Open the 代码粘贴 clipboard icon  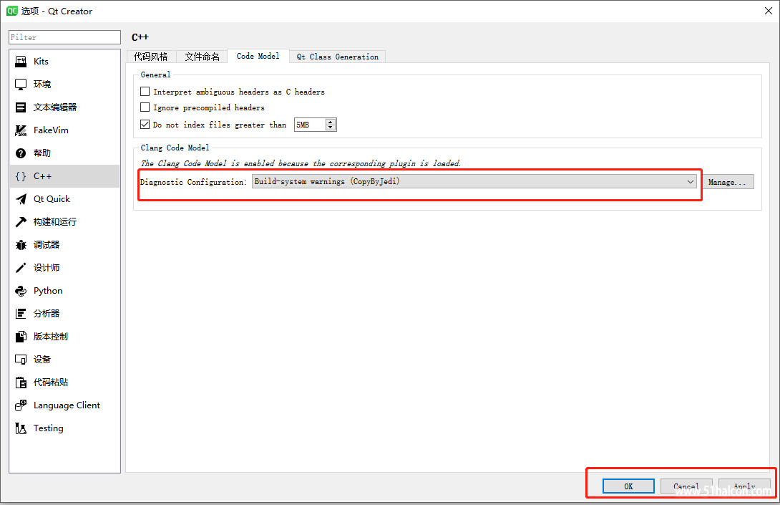[21, 383]
